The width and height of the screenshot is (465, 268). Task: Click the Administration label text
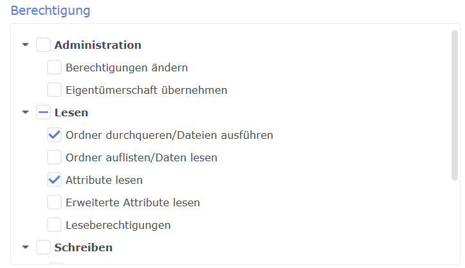coord(98,45)
